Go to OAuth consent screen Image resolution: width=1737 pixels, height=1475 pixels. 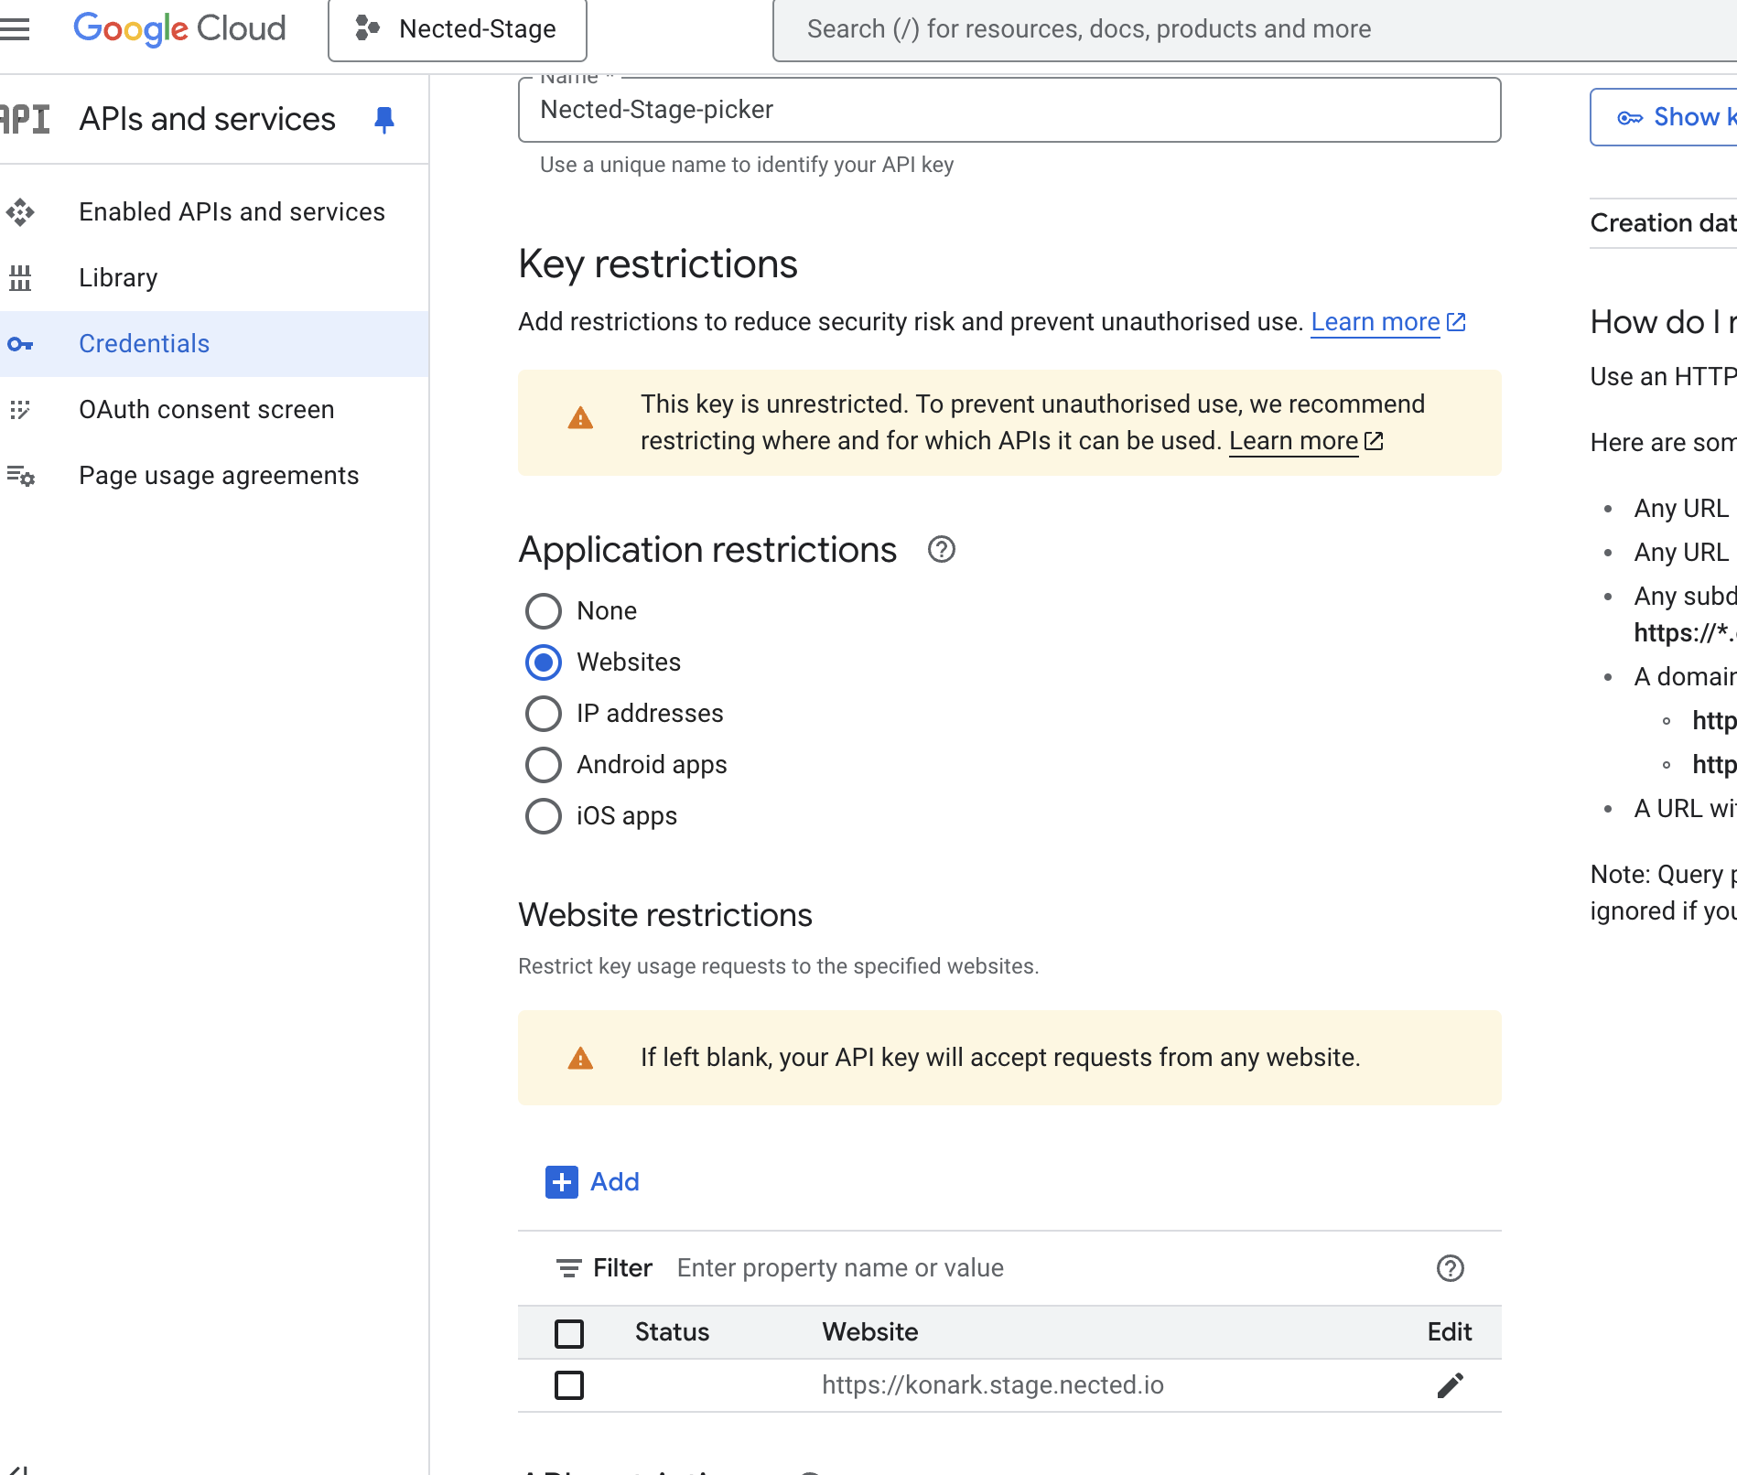coord(206,410)
